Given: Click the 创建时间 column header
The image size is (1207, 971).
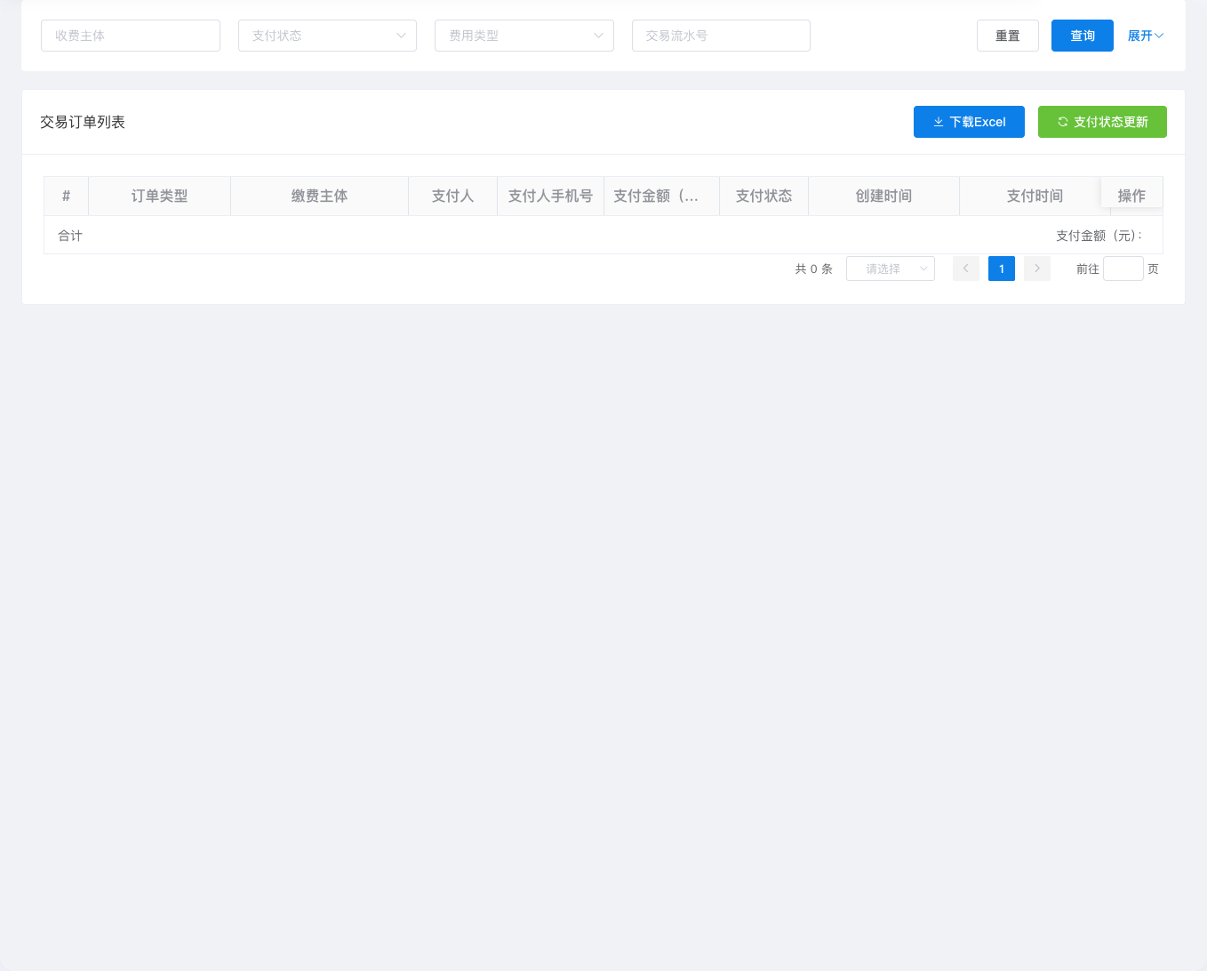Looking at the screenshot, I should coord(883,196).
